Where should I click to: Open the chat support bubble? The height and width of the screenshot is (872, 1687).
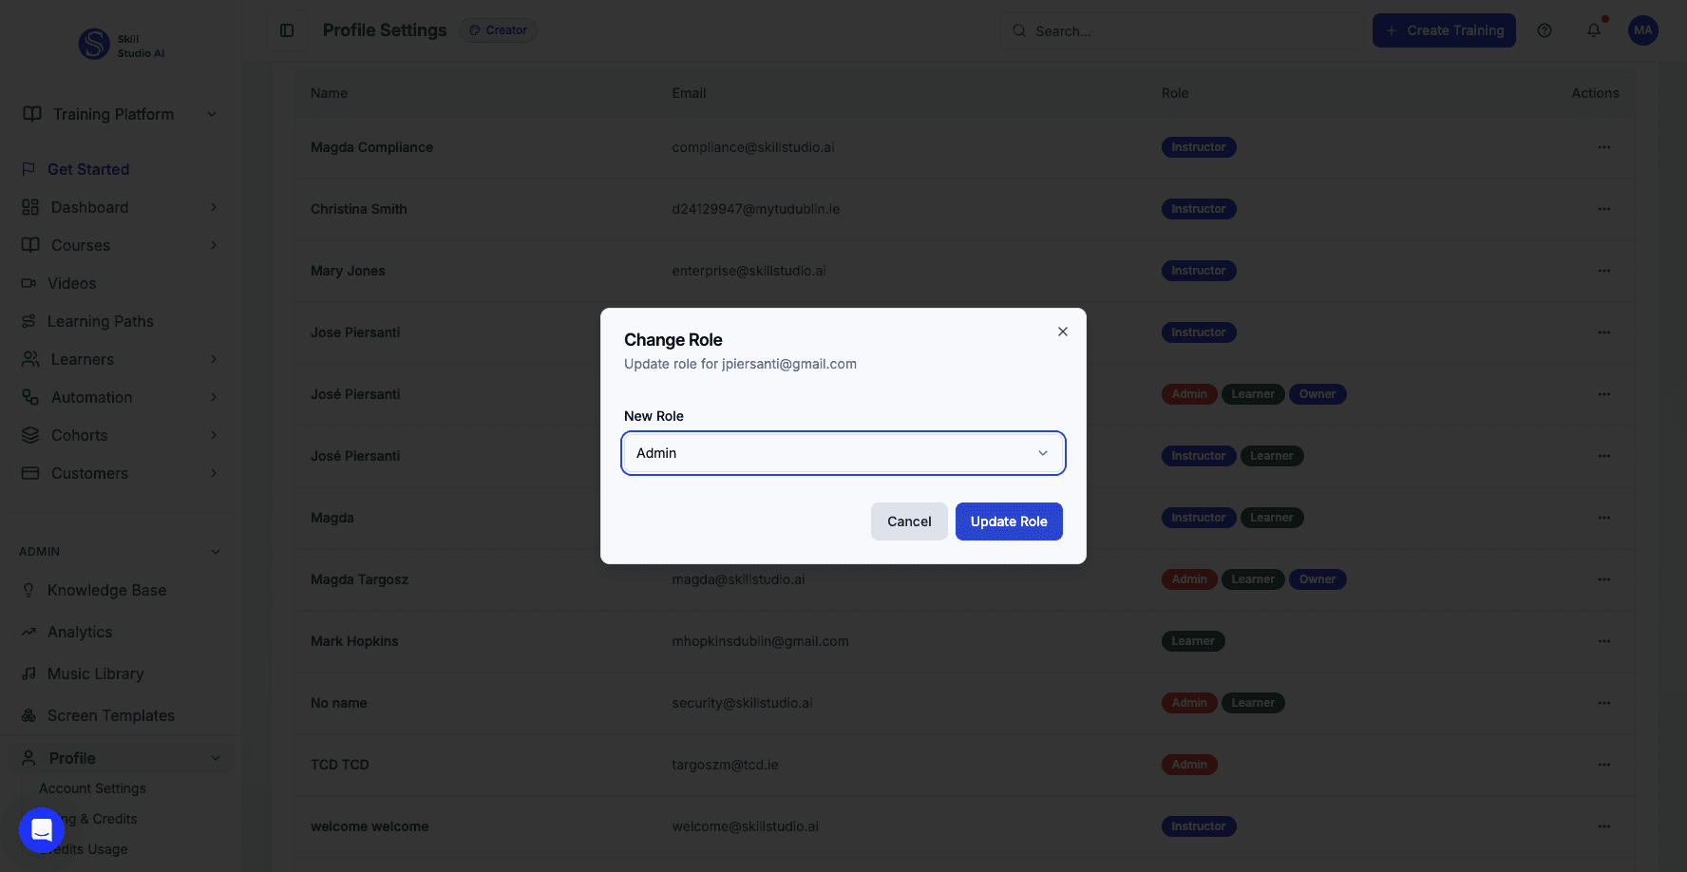[41, 829]
